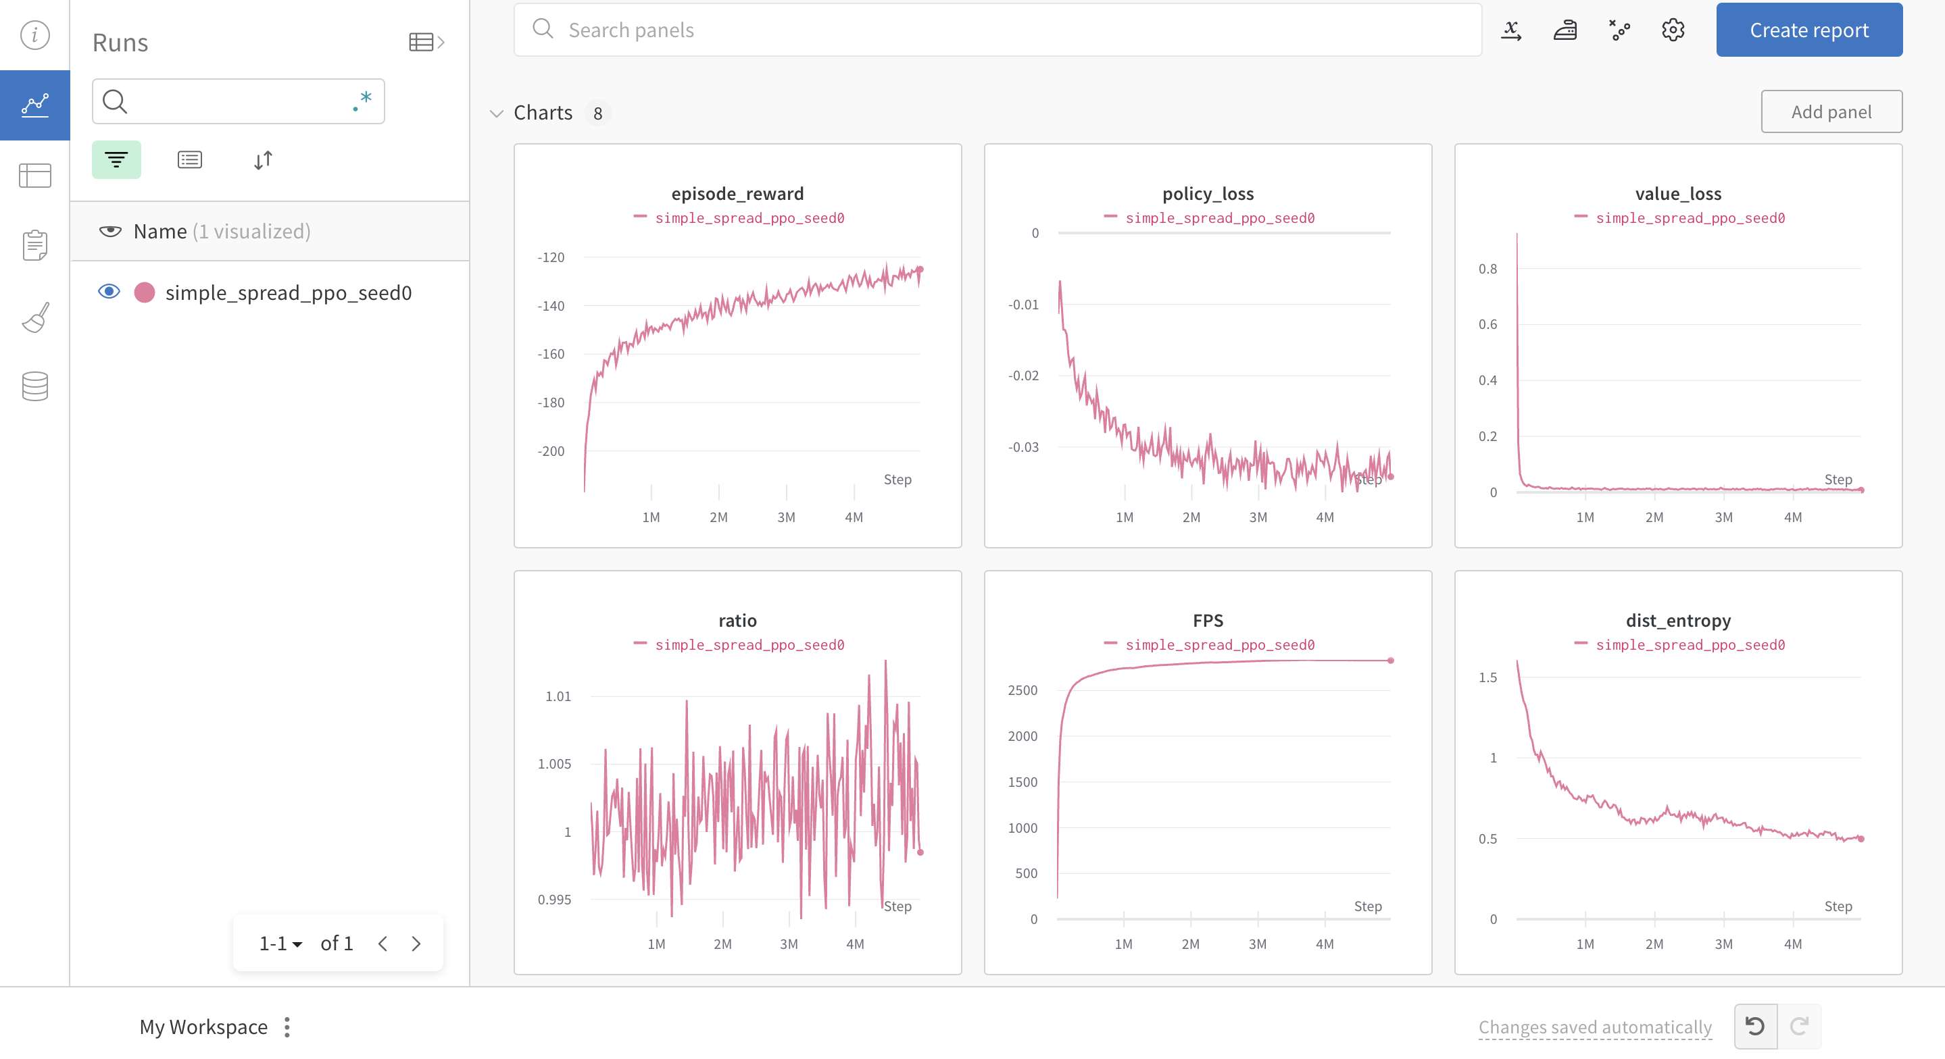Viewport: 1945px width, 1059px height.
Task: Click the smoothing iron icon
Action: coord(1565,30)
